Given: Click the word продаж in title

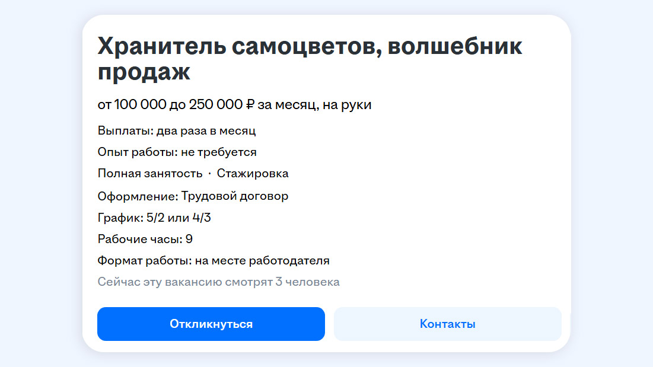Looking at the screenshot, I should click(x=144, y=72).
